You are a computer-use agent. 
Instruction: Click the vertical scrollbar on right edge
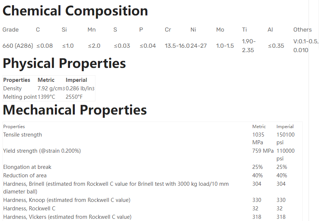point(313,110)
